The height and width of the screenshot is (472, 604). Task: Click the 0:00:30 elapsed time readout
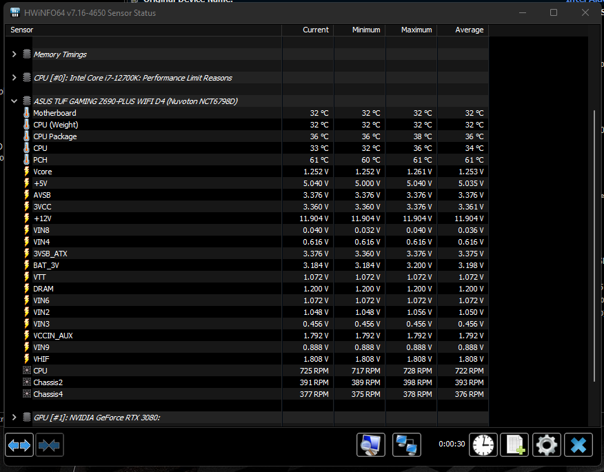(x=452, y=444)
